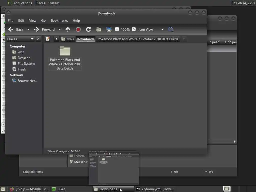Select the Downloads path bar button
This screenshot has height=192, width=256.
pyautogui.click(x=85, y=39)
